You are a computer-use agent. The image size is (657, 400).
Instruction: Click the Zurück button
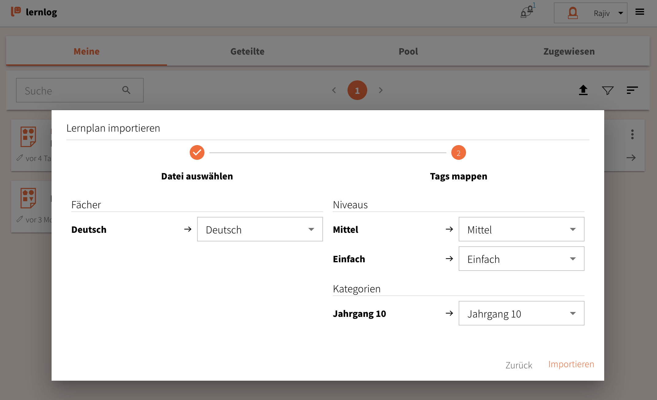click(519, 365)
